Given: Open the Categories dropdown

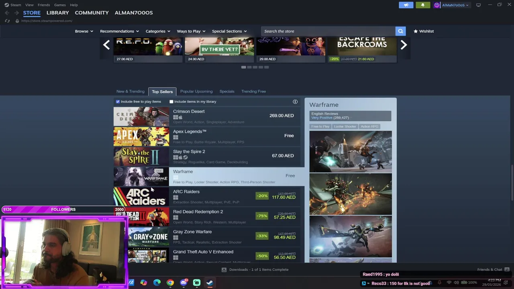Looking at the screenshot, I should (158, 31).
